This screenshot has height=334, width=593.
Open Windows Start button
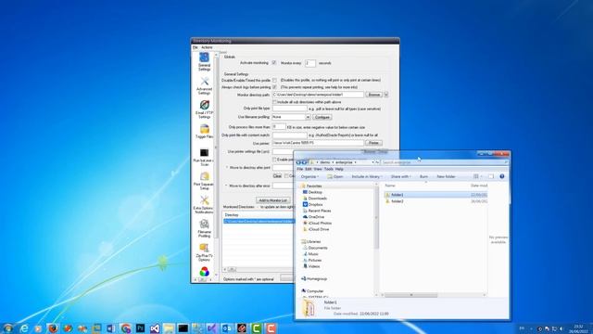8,328
